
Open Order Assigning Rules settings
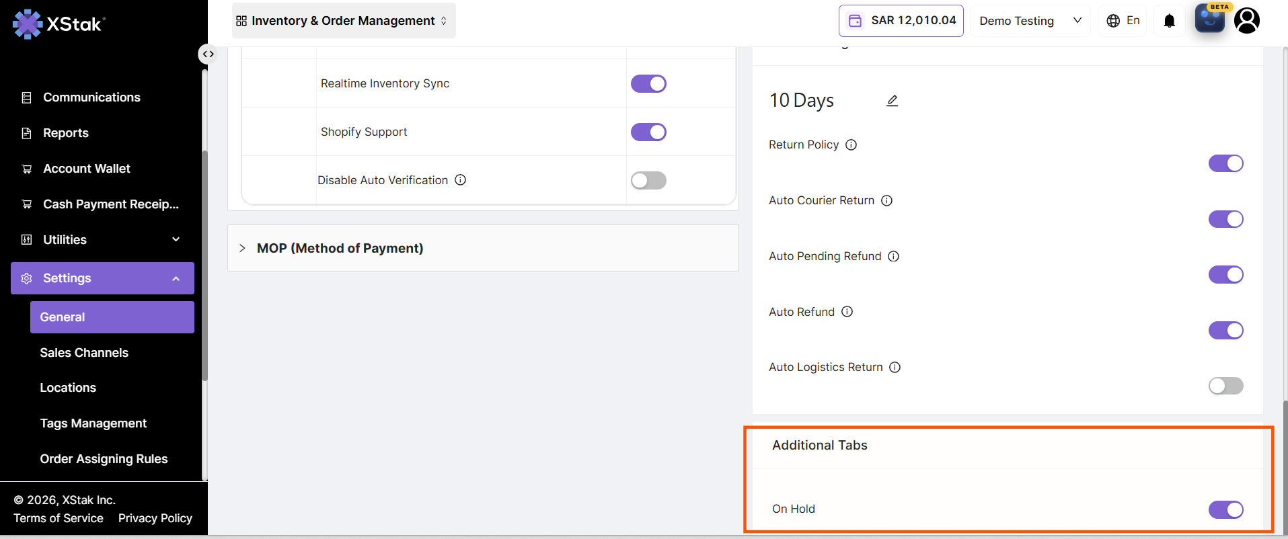(x=104, y=459)
